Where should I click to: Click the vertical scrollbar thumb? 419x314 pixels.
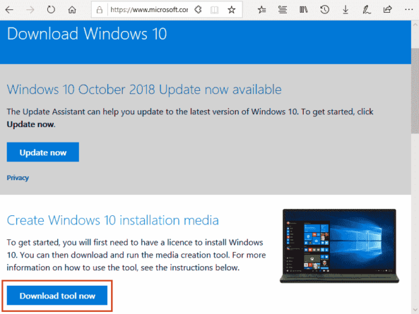(x=415, y=91)
